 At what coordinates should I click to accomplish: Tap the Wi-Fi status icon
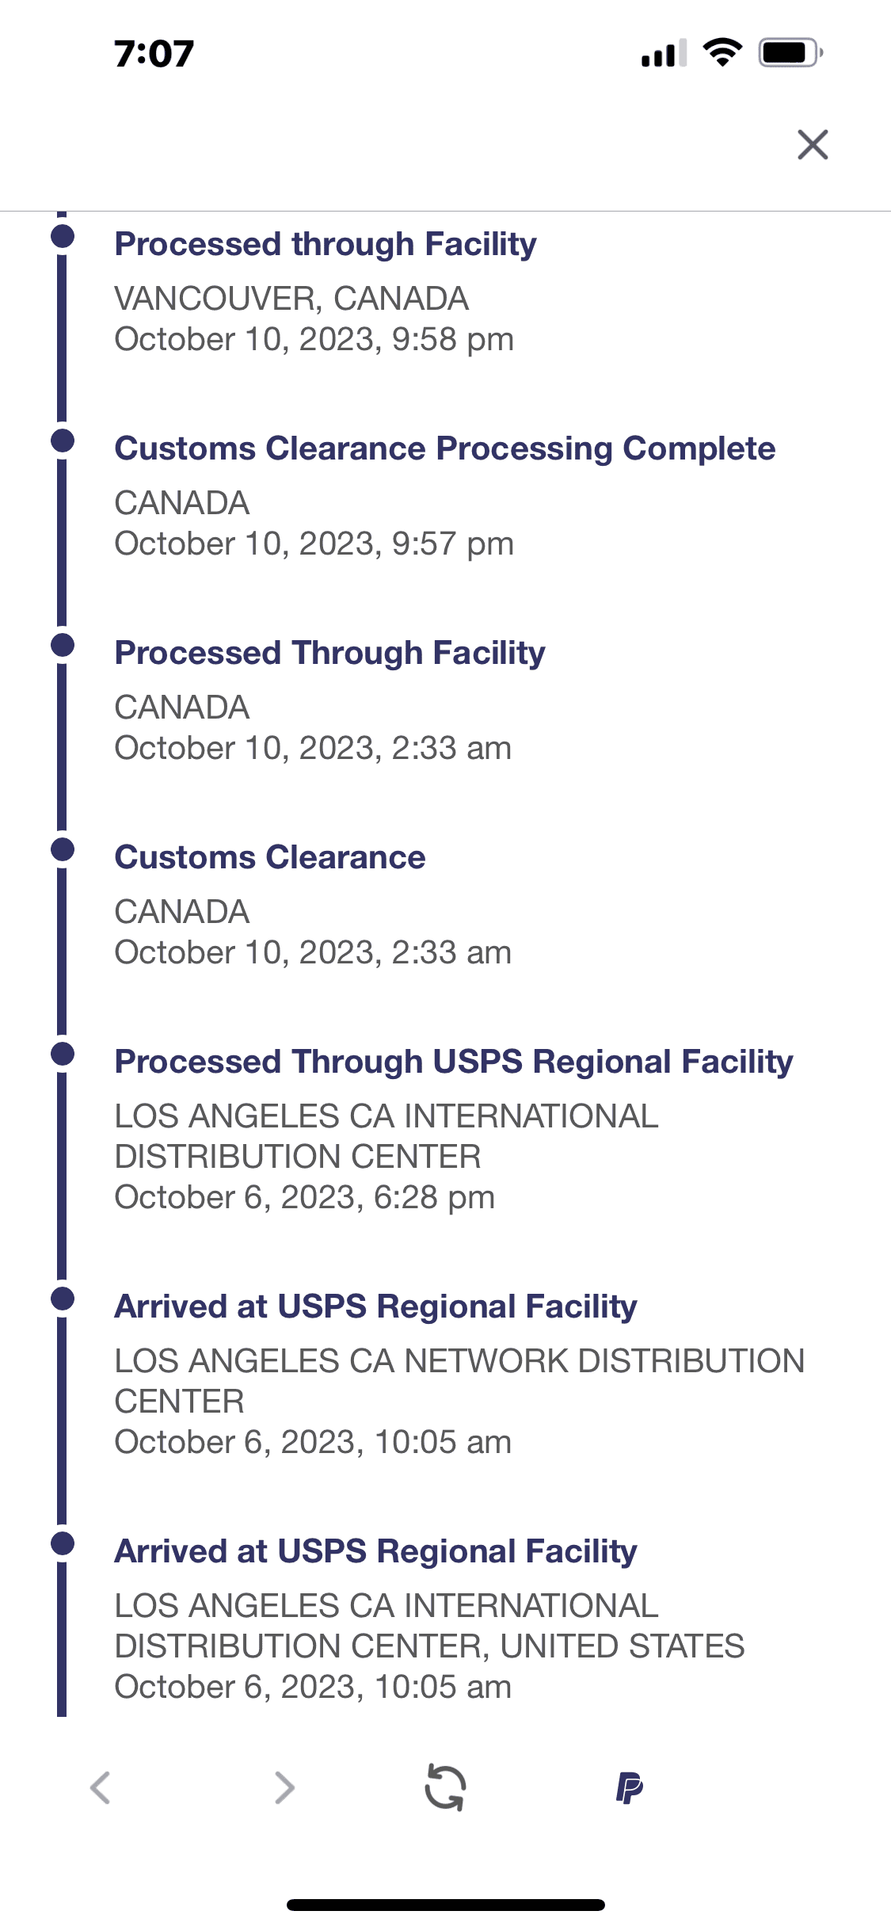click(722, 53)
